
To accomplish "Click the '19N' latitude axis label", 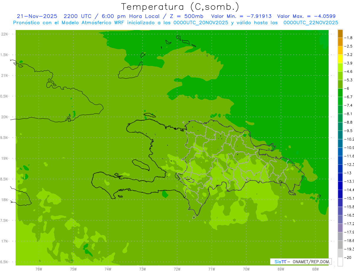I will click(5, 158).
